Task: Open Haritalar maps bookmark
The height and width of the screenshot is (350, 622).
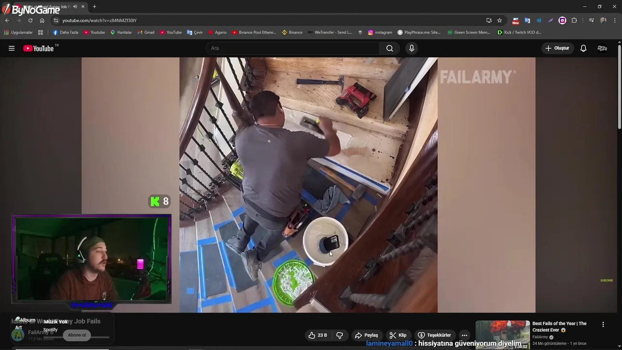Action: click(121, 33)
